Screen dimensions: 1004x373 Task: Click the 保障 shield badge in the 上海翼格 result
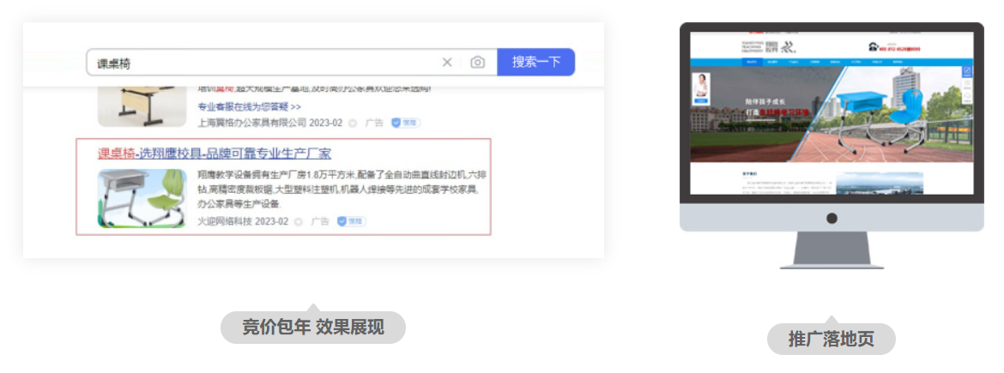click(406, 123)
